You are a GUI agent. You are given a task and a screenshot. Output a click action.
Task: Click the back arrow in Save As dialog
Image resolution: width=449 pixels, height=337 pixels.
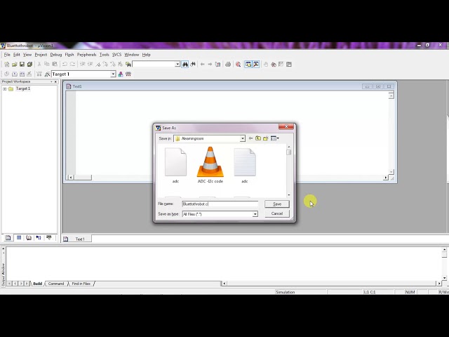(250, 138)
